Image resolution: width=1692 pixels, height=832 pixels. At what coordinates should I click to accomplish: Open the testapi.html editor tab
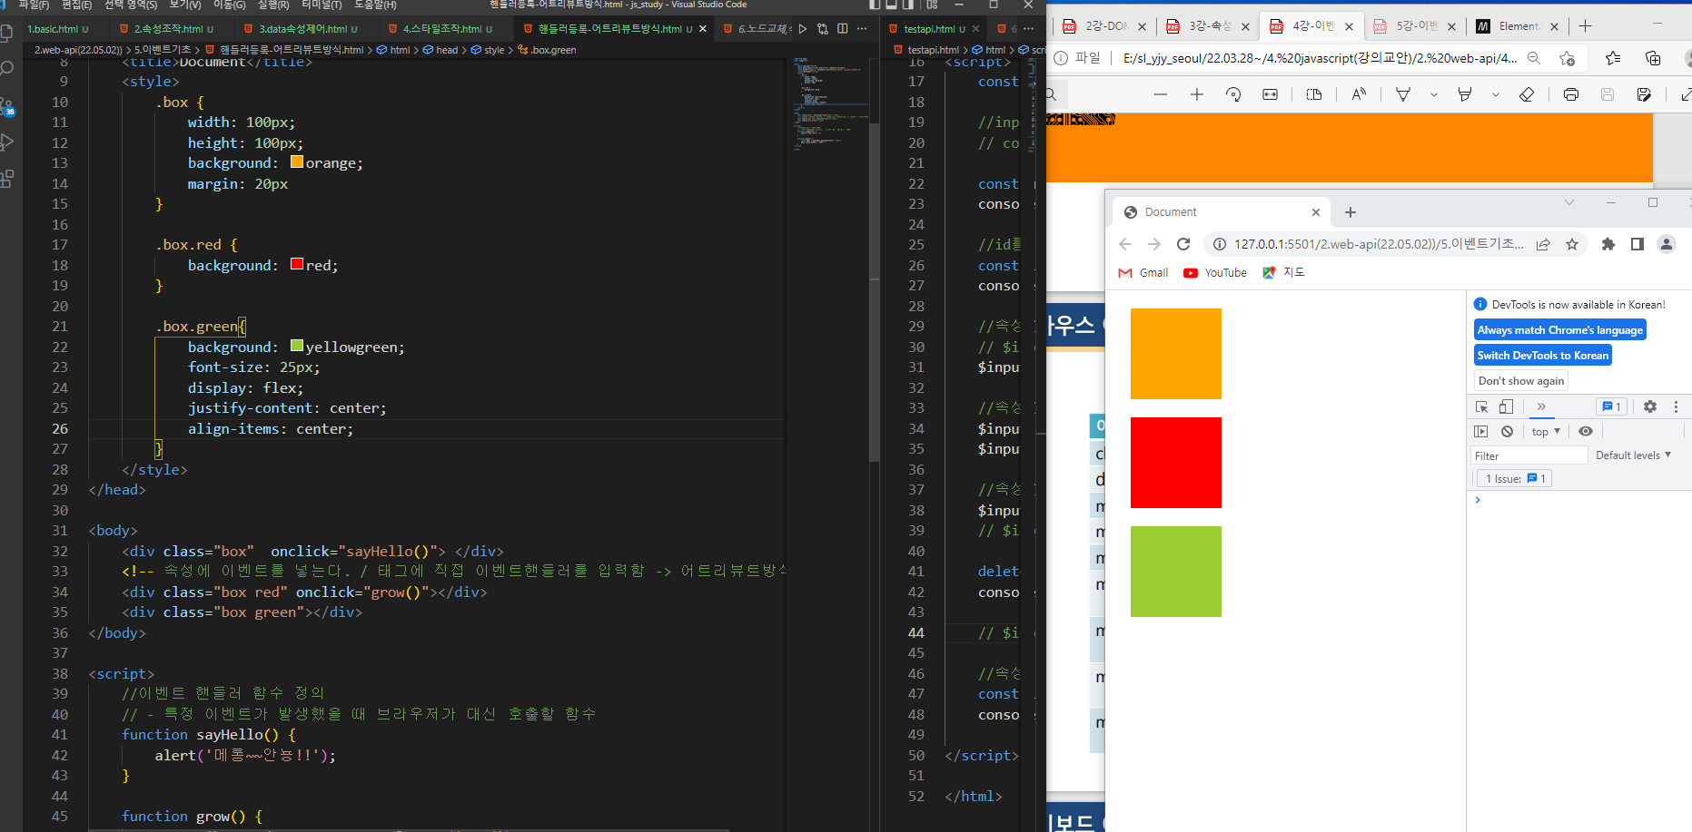pos(934,29)
